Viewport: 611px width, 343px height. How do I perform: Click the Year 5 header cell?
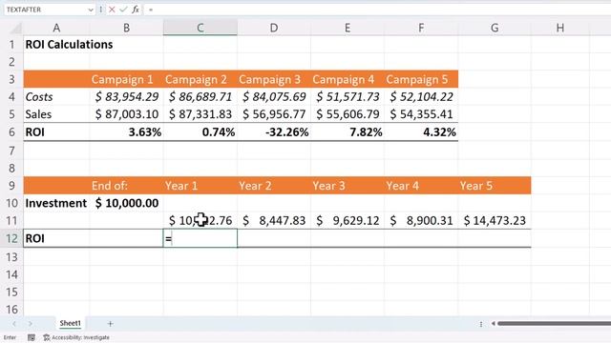[x=495, y=186]
